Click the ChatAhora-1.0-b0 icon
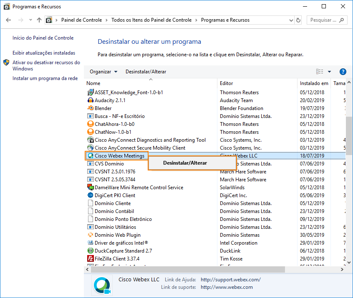The height and width of the screenshot is (298, 353). coord(90,124)
